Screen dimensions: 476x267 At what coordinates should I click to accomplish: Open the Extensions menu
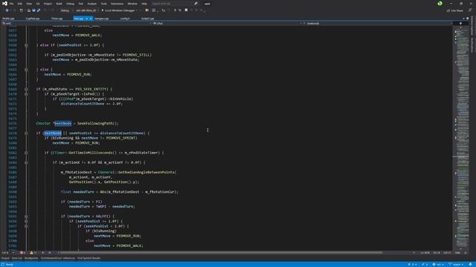(x=117, y=4)
